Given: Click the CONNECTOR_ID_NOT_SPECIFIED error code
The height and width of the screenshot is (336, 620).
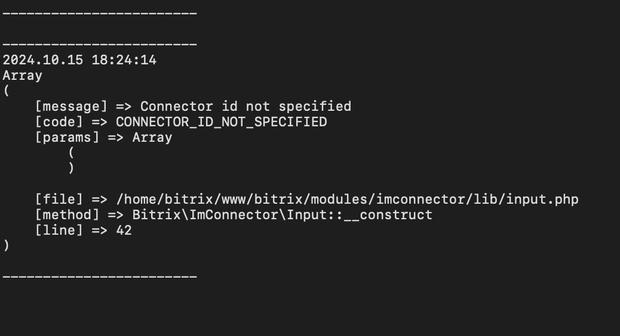Looking at the screenshot, I should click(x=221, y=122).
